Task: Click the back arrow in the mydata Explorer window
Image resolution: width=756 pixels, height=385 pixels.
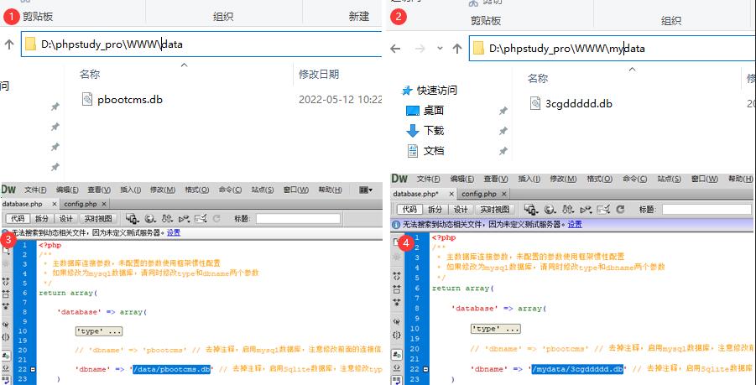Action: point(398,49)
